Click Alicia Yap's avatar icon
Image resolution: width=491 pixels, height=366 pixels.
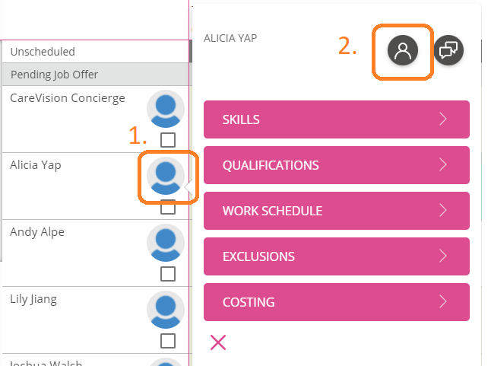pos(166,176)
